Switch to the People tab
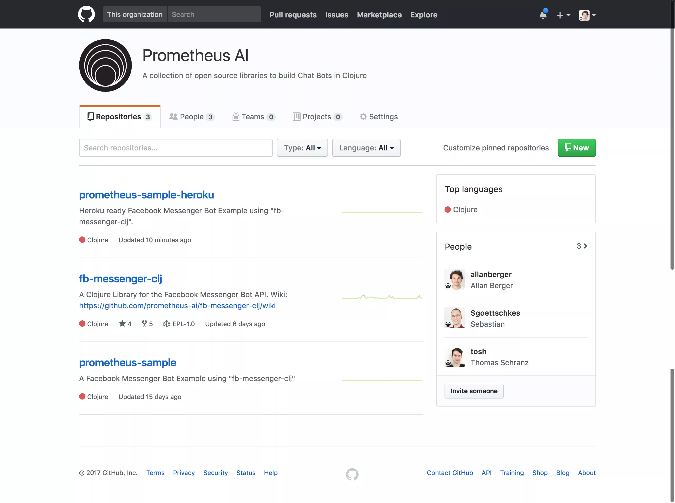 click(x=192, y=117)
